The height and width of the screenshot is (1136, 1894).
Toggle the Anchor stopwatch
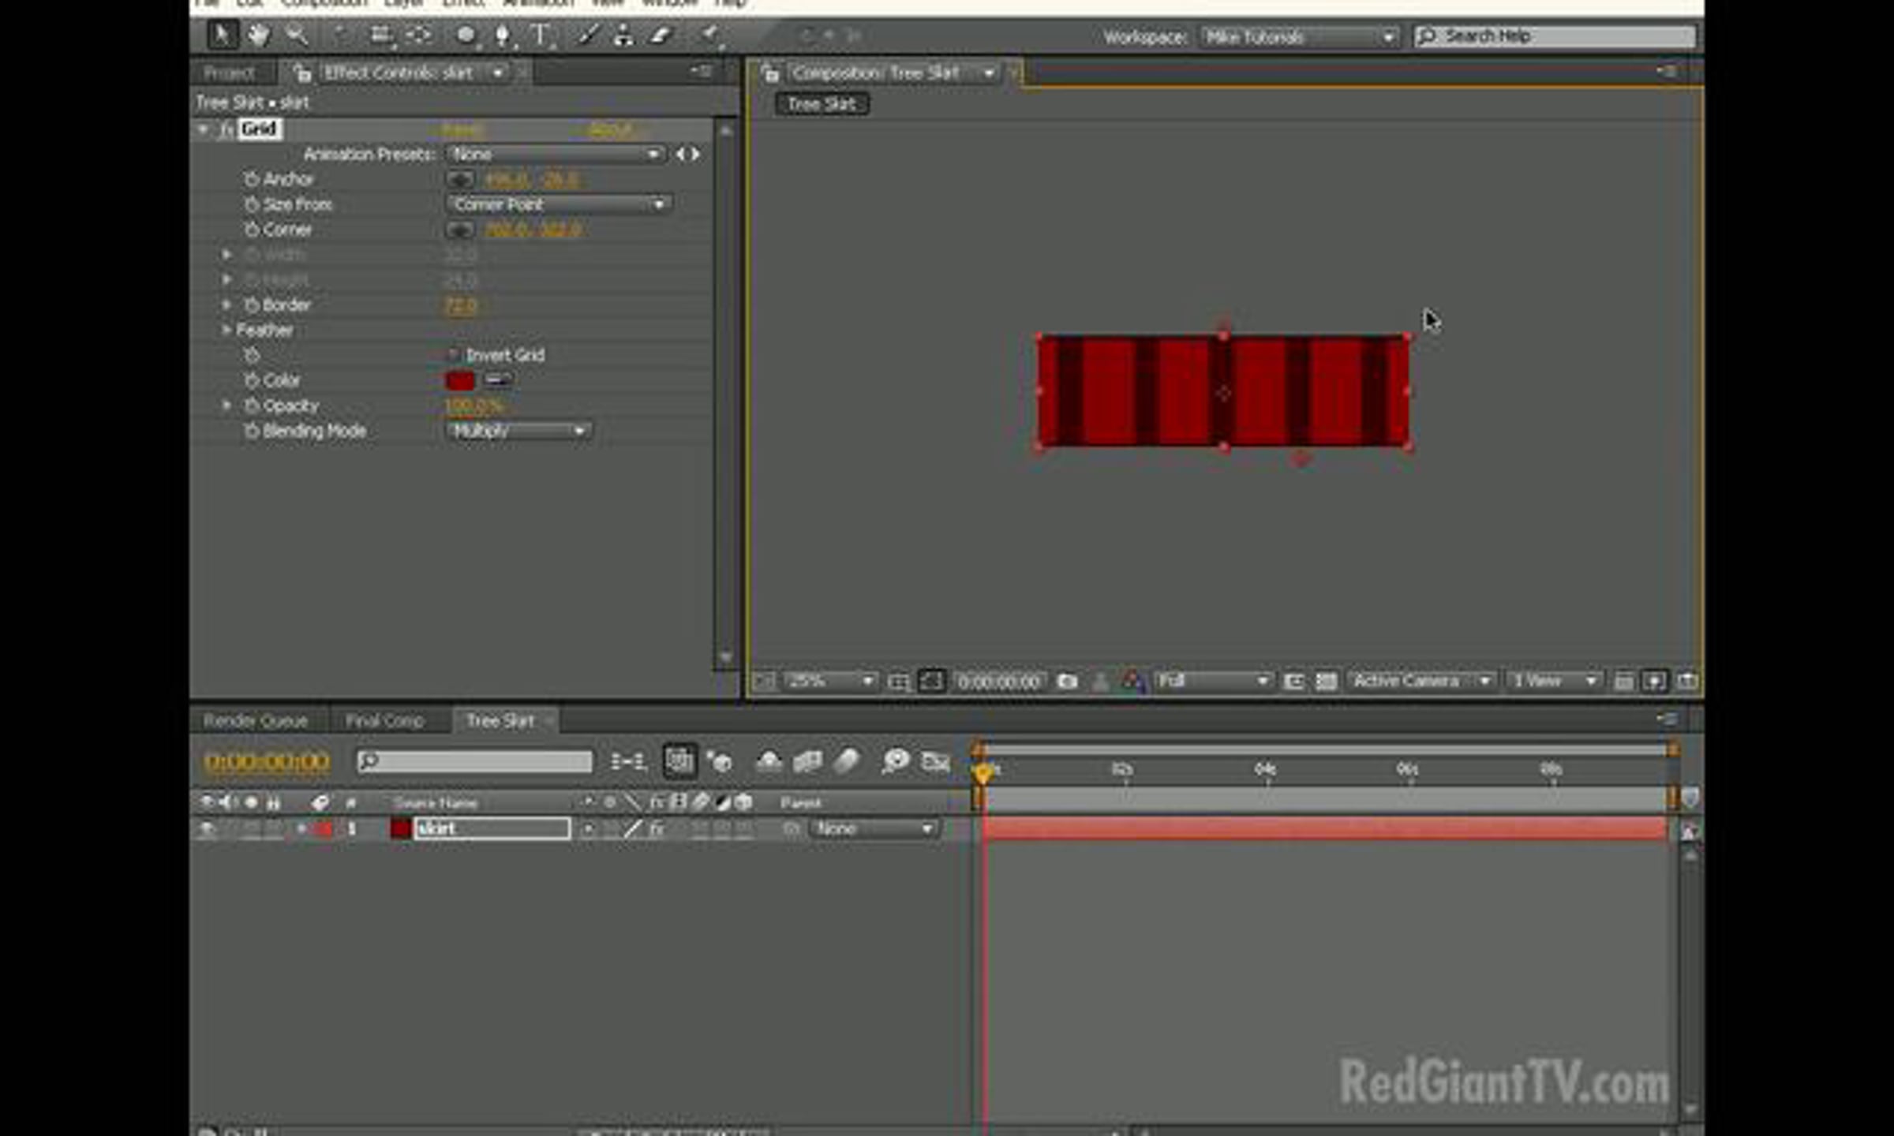tap(252, 180)
